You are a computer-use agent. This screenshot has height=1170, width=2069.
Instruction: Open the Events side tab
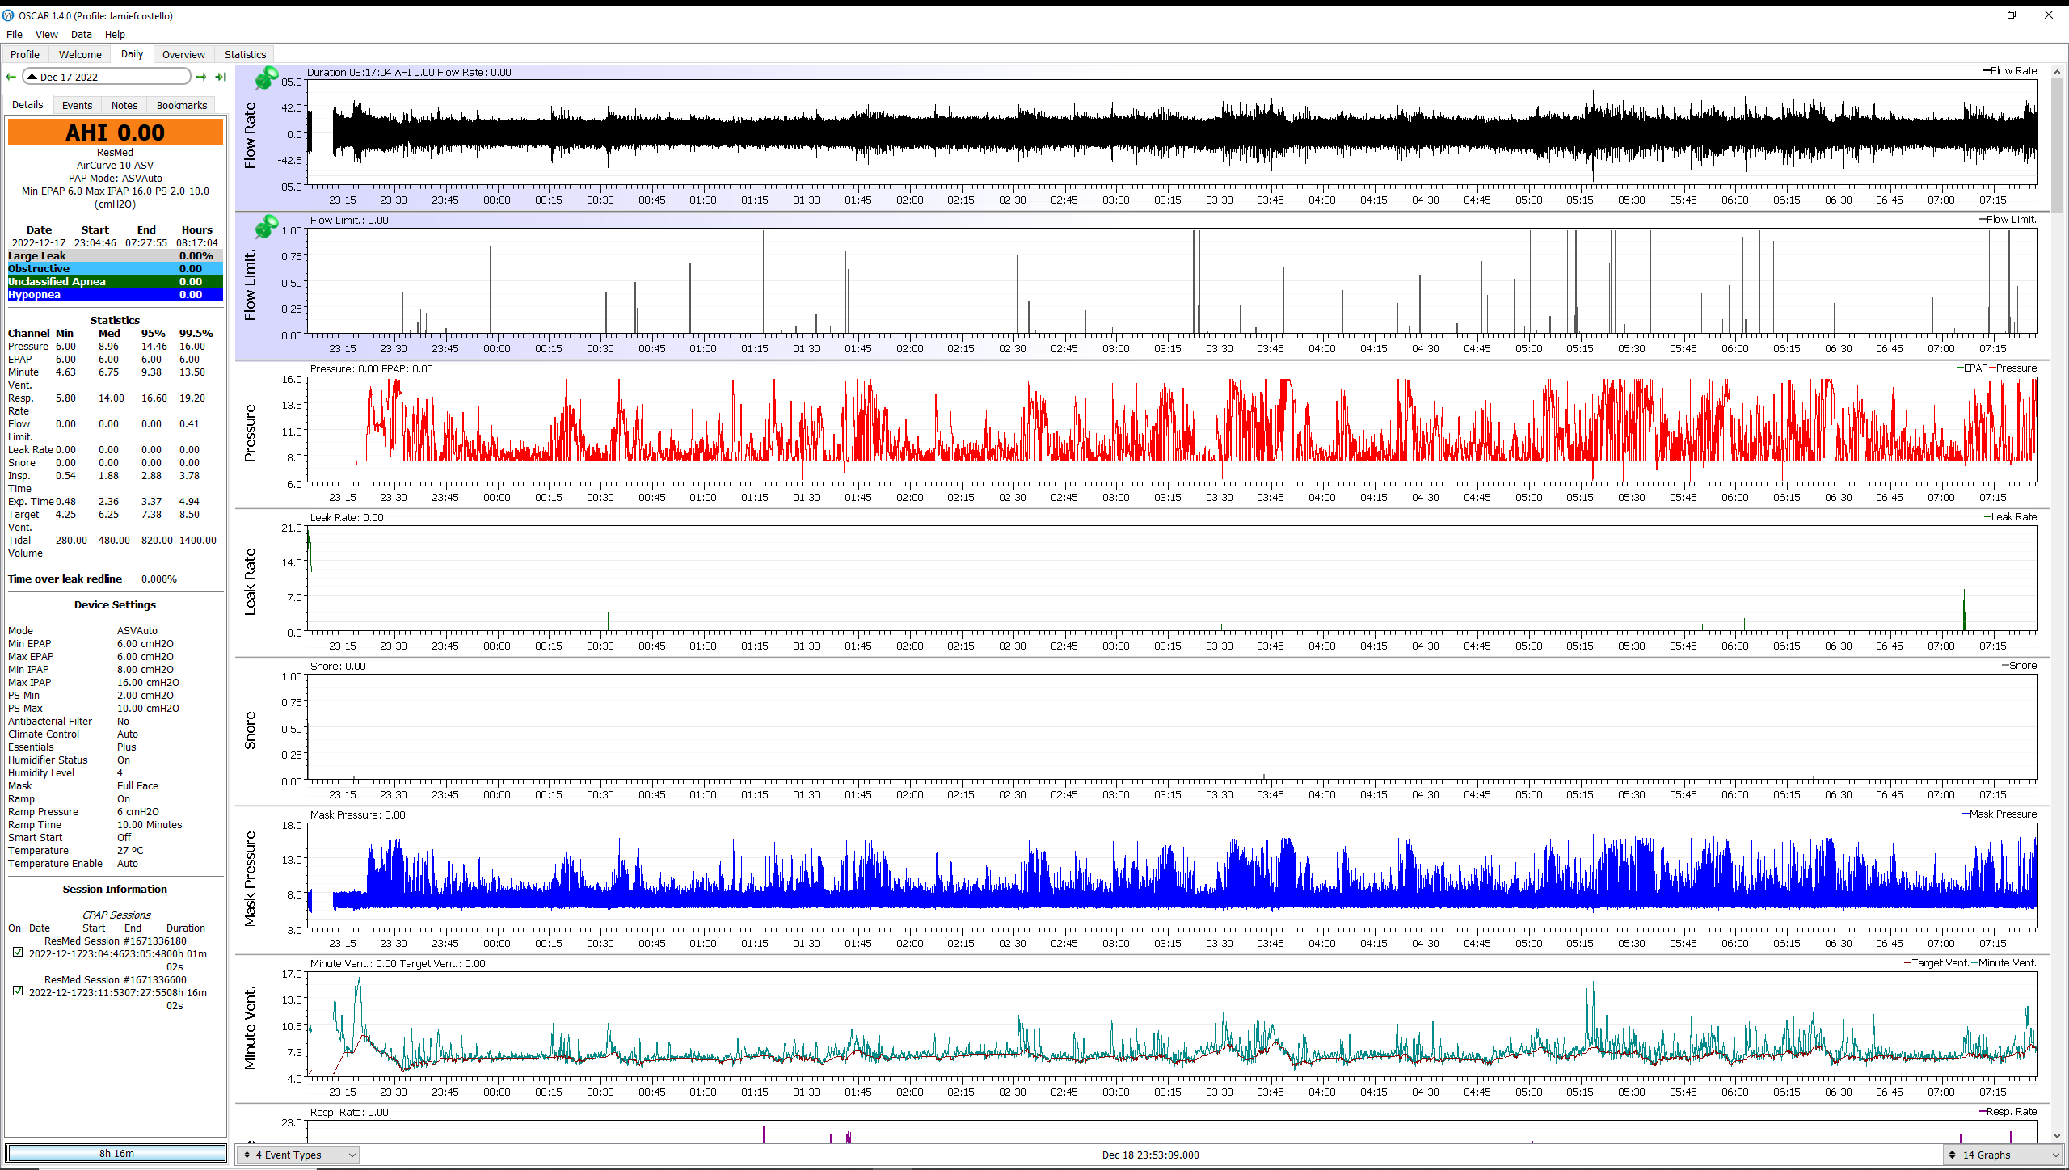point(77,105)
